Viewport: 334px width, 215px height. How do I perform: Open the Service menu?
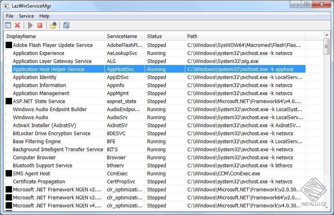point(26,16)
